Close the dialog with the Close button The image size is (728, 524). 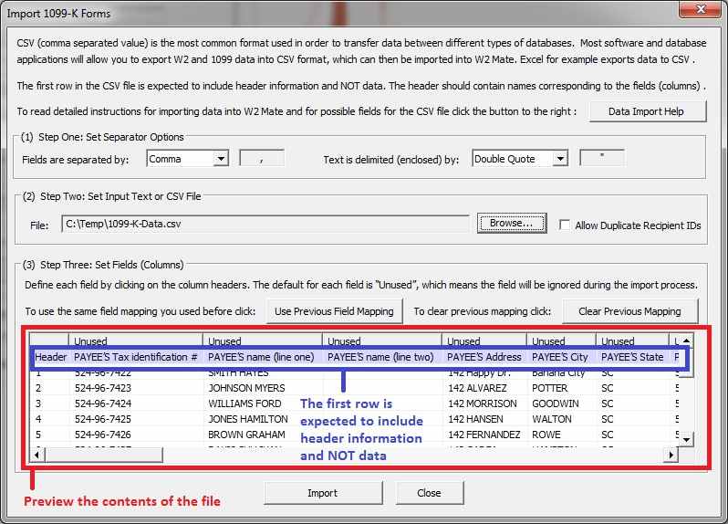(429, 493)
